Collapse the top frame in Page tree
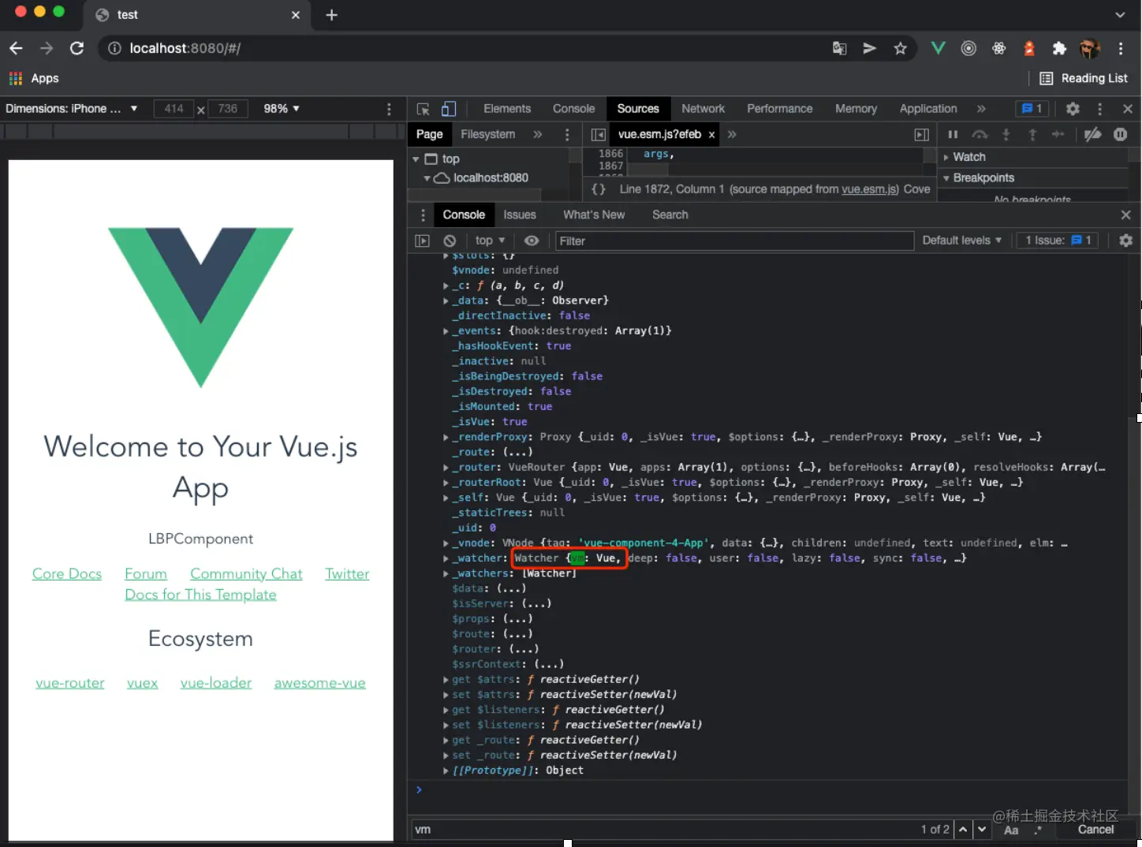 (416, 159)
